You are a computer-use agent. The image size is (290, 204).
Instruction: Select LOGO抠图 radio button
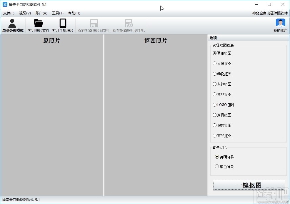click(214, 105)
